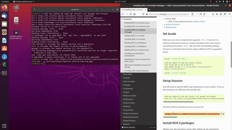This screenshot has width=232, height=130.
Task: Open the page actions three-dot menu
Action: (x=197, y=14)
